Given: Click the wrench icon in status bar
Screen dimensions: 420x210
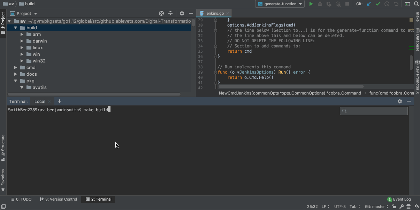Looking at the screenshot, I should 402,207.
